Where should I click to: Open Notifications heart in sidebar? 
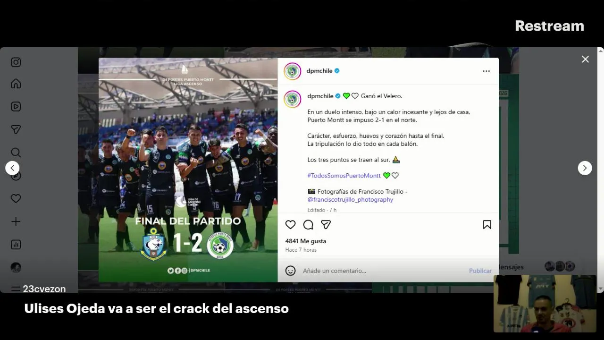pyautogui.click(x=16, y=198)
